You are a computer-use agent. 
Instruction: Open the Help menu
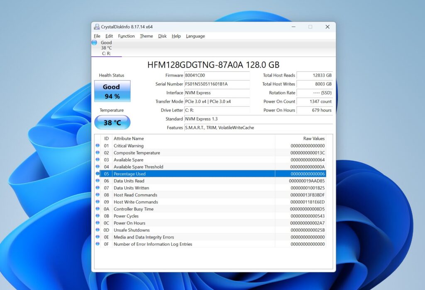pyautogui.click(x=176, y=36)
